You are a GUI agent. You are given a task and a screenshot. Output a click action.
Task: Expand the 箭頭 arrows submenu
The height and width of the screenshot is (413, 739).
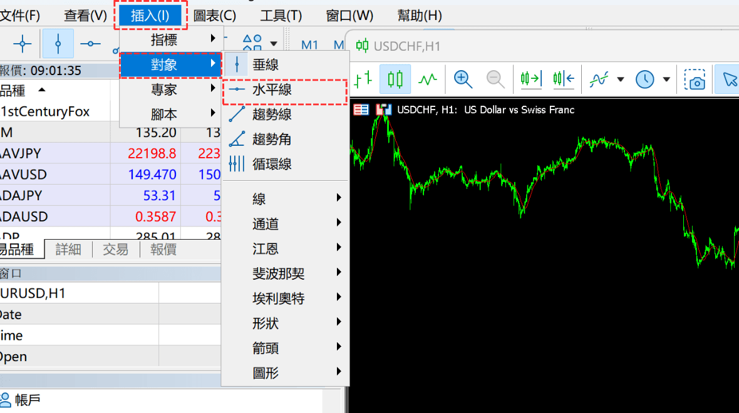[x=285, y=348]
